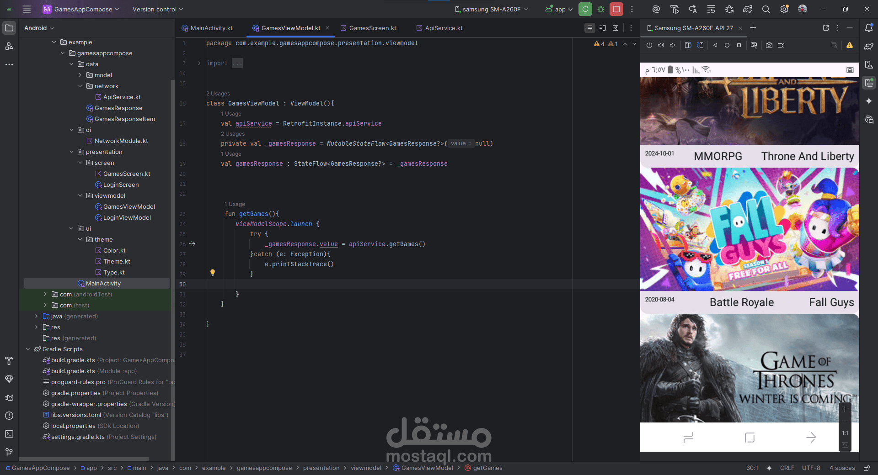The image size is (878, 475).
Task: Rotate the device left
Action: point(688,45)
